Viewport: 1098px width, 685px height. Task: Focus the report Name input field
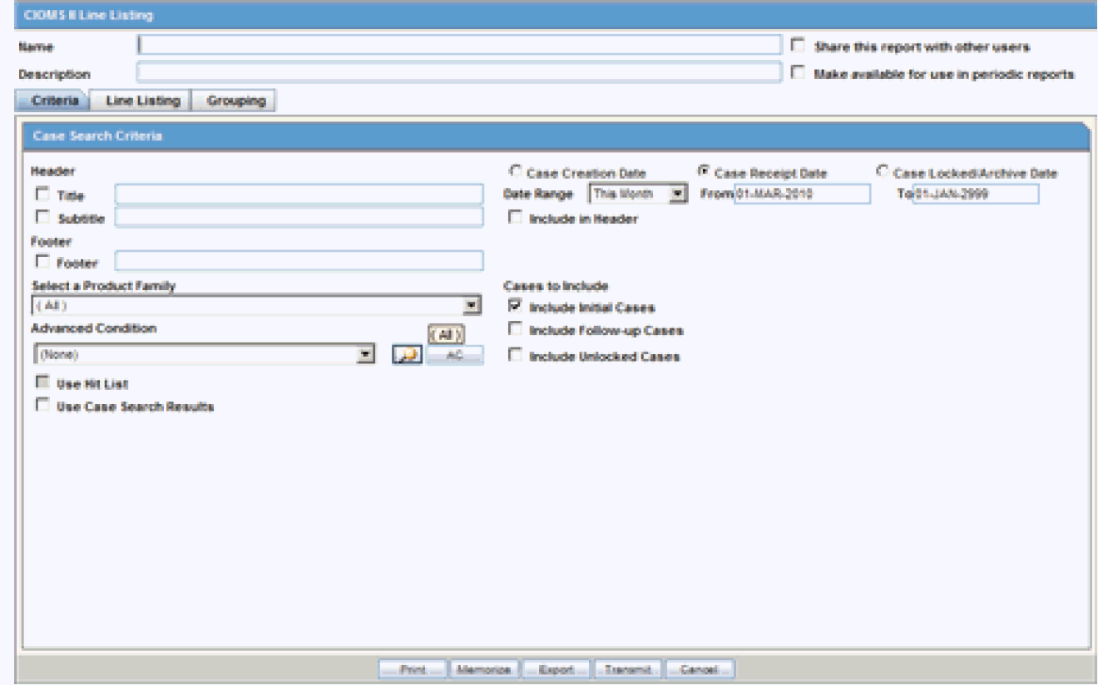(x=459, y=45)
